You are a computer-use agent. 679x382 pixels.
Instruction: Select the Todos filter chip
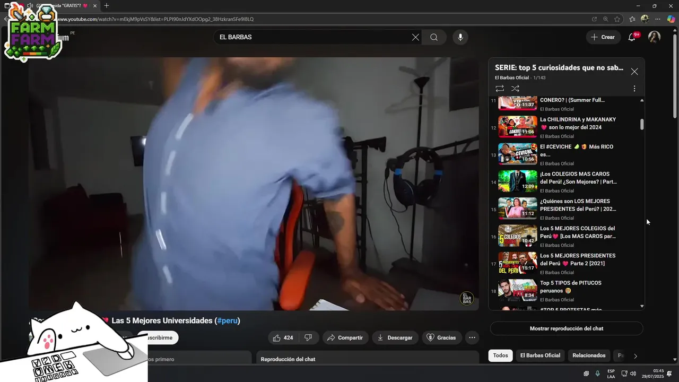(x=500, y=355)
